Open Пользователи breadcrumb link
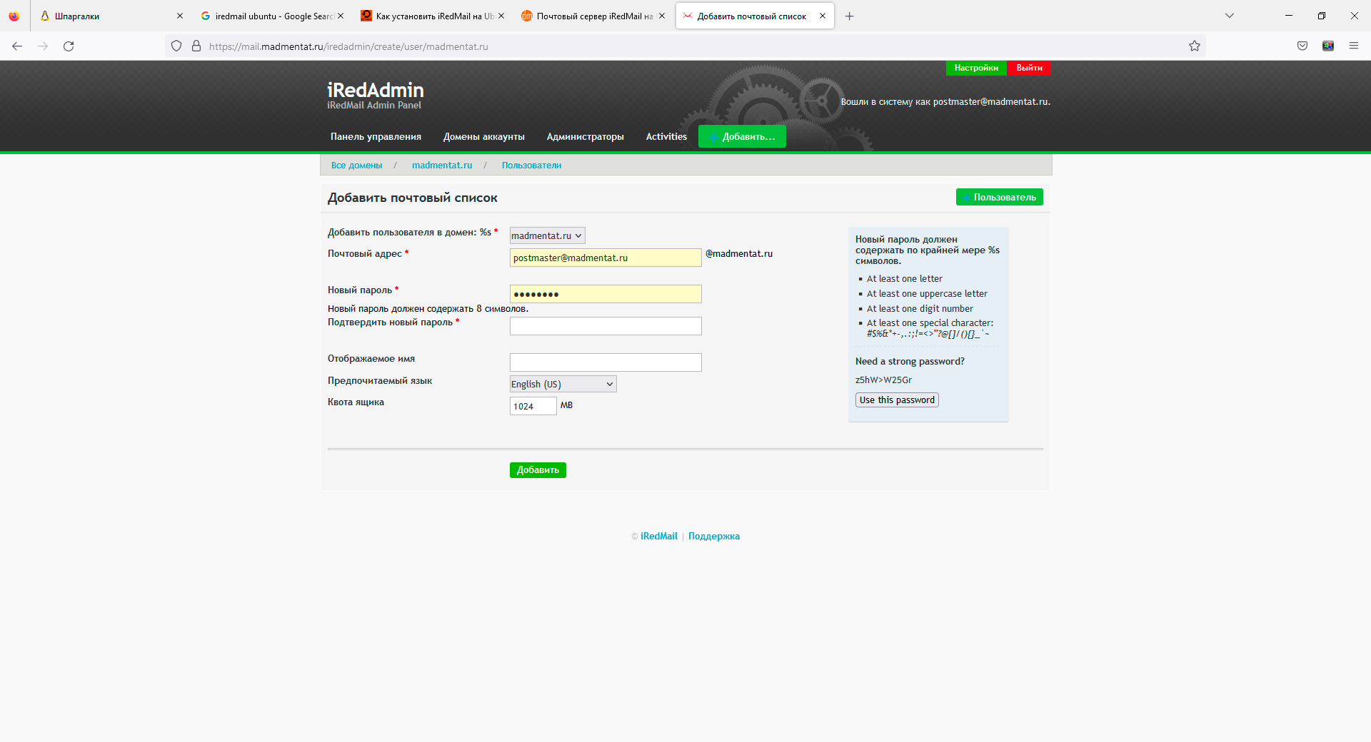 531,166
